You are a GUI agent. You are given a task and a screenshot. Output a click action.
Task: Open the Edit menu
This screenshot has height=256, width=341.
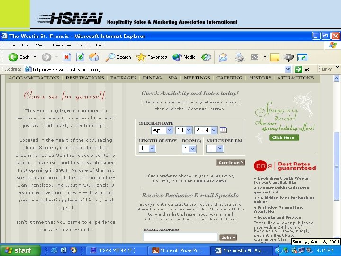[x=25, y=45]
